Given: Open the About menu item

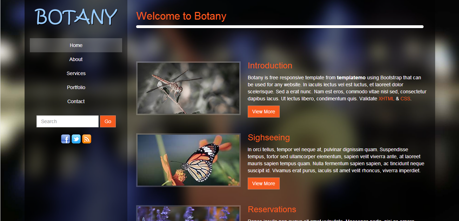Looking at the screenshot, I should pyautogui.click(x=76, y=59).
